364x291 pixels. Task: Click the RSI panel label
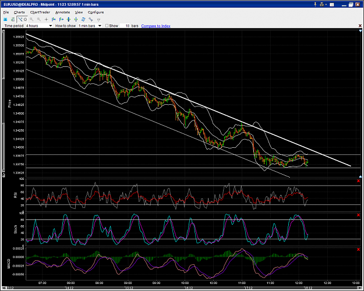tap(16, 195)
